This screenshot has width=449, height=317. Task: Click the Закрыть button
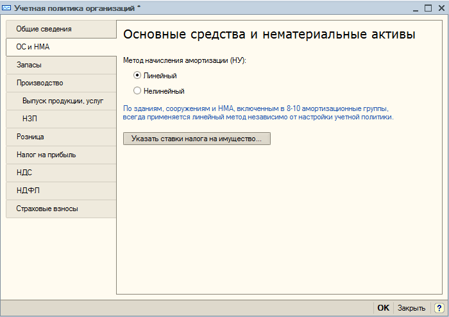coord(412,308)
